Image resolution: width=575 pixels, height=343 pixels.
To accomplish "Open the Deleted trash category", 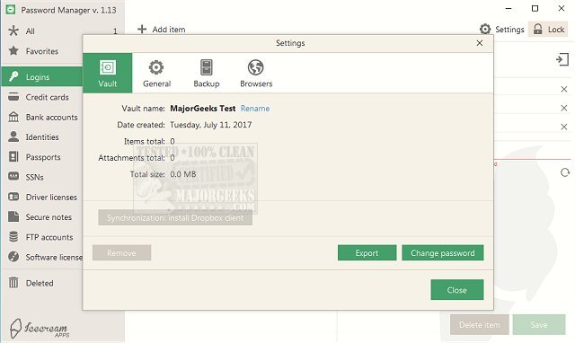I will tap(42, 283).
